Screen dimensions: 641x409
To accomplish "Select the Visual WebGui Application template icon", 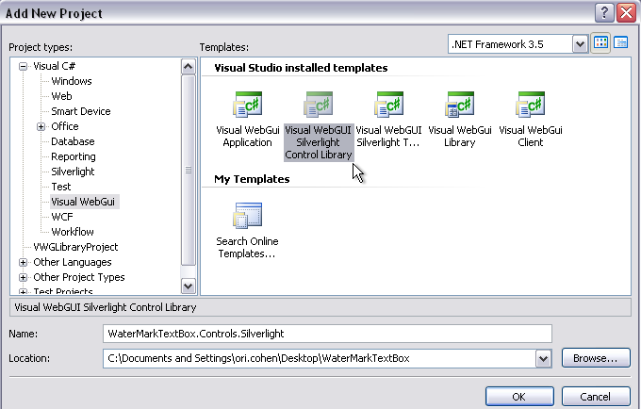I will pyautogui.click(x=248, y=105).
